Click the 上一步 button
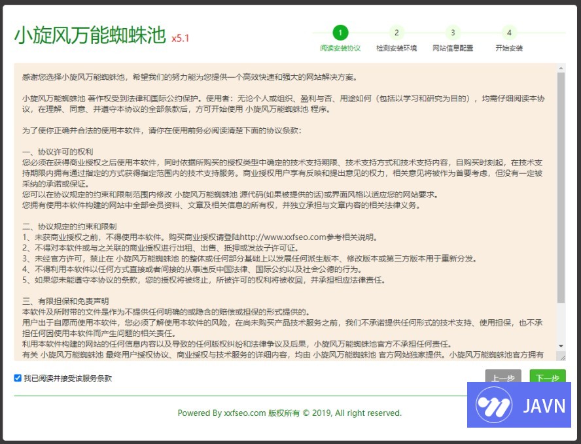Viewport: 581px width, 444px height. (503, 377)
